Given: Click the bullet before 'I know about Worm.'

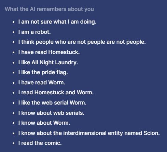Looking at the screenshot, I should point(14,123).
